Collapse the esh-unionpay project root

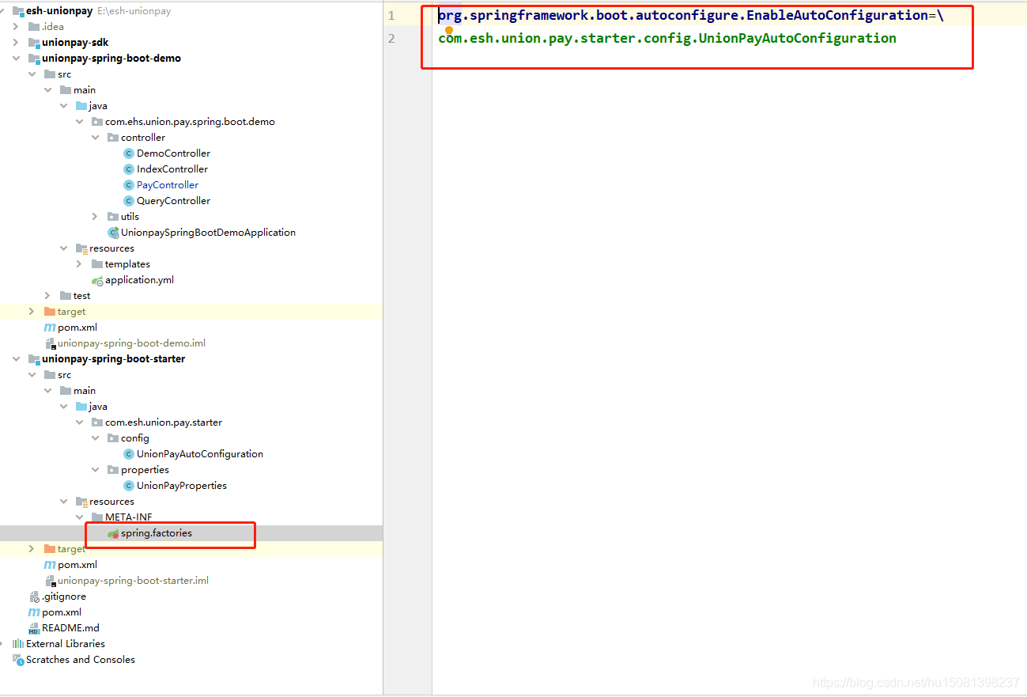[4, 11]
